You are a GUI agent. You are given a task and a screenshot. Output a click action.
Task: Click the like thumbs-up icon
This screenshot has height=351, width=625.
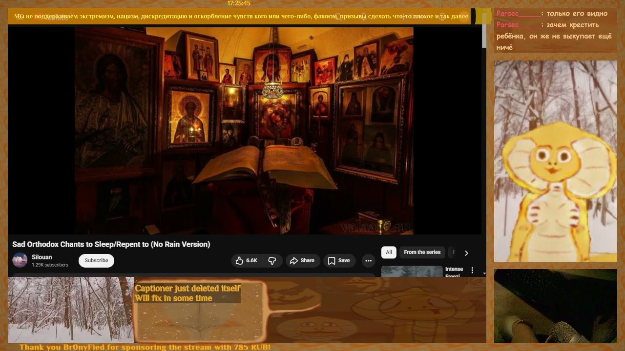(x=239, y=261)
